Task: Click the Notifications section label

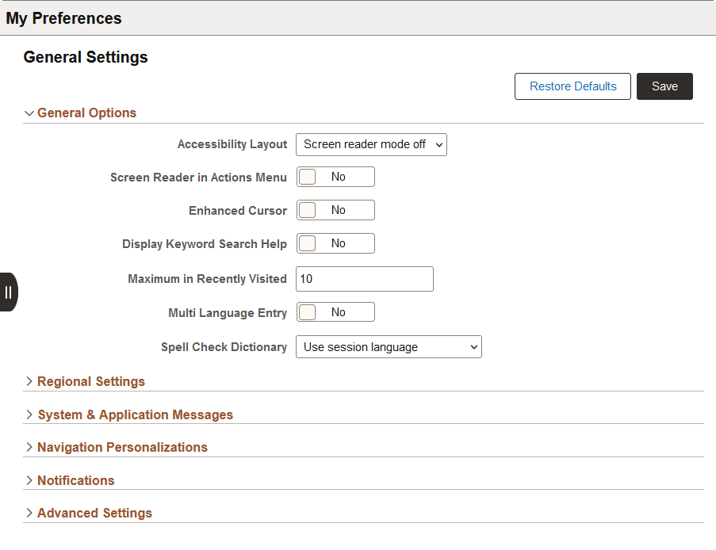Action: [x=75, y=480]
